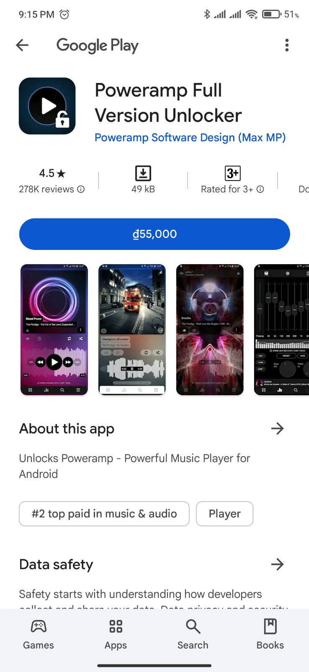Open the three-dot overflow menu
This screenshot has width=309, height=672.
[287, 45]
